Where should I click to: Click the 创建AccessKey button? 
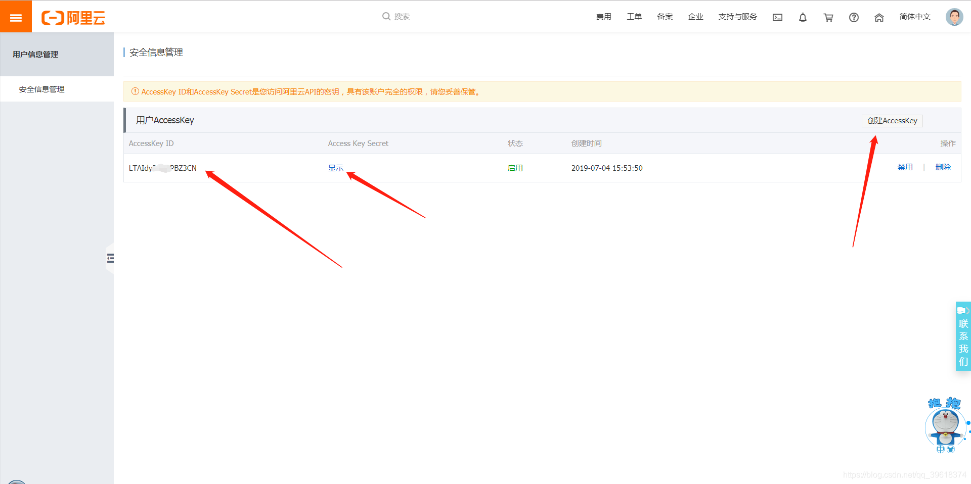892,121
